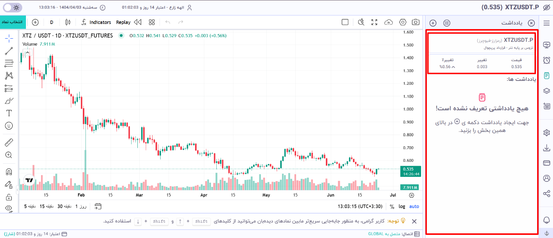Open candlestick chart style dropdown
The height and width of the screenshot is (238, 553).
tap(68, 22)
